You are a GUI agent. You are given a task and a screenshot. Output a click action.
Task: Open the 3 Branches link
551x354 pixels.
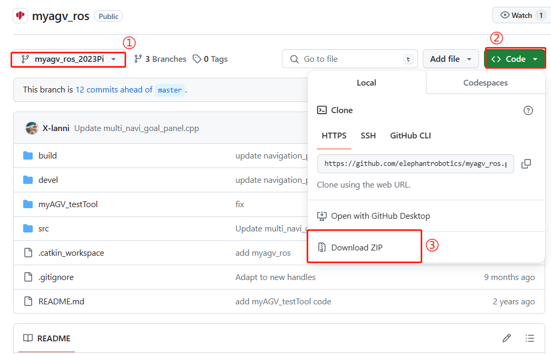tap(160, 59)
